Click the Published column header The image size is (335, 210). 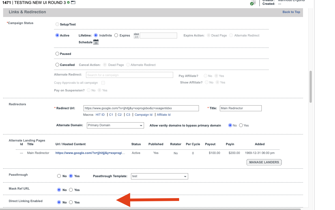pyautogui.click(x=156, y=144)
